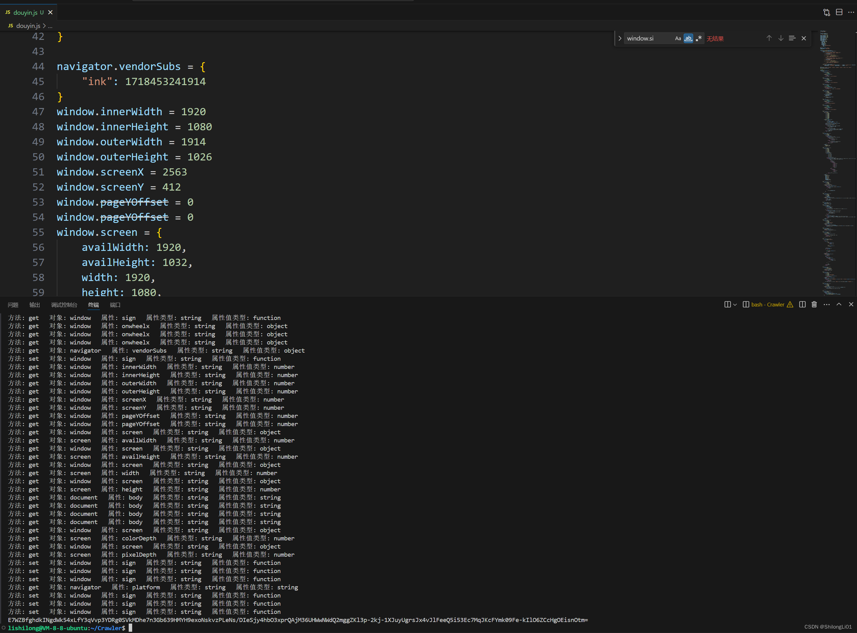Click the douyin.js breadcrumb item
Screen dimensions: 857x633
coord(28,26)
